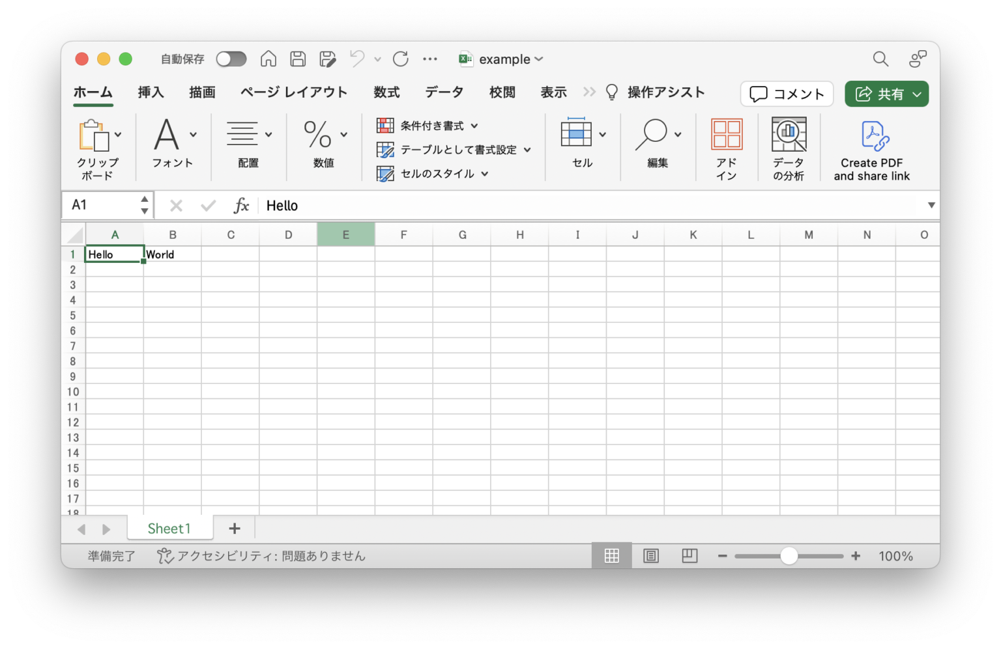The image size is (1001, 649).
Task: Click Create PDF and share link
Action: [871, 150]
